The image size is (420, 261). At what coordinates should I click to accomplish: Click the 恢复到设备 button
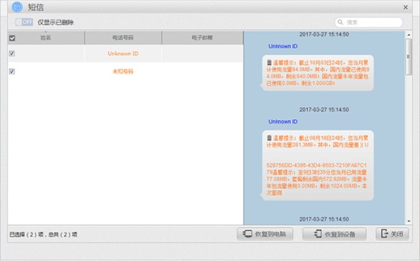point(334,234)
